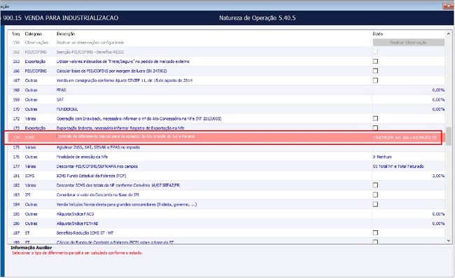Click the 0,00% value of Alíquota/Índice FETHAB
The width and height of the screenshot is (455, 278).
point(438,223)
